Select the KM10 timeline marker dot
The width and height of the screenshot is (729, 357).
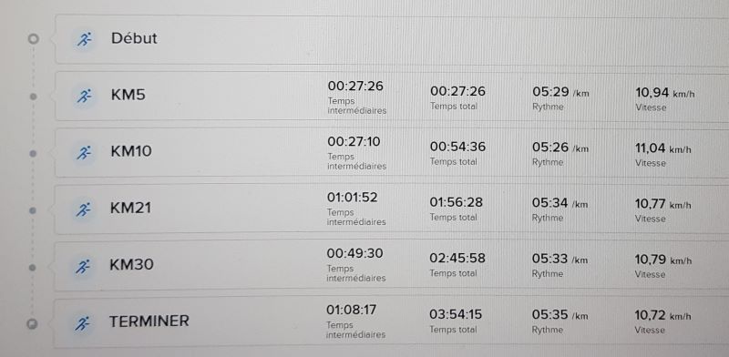point(33,153)
